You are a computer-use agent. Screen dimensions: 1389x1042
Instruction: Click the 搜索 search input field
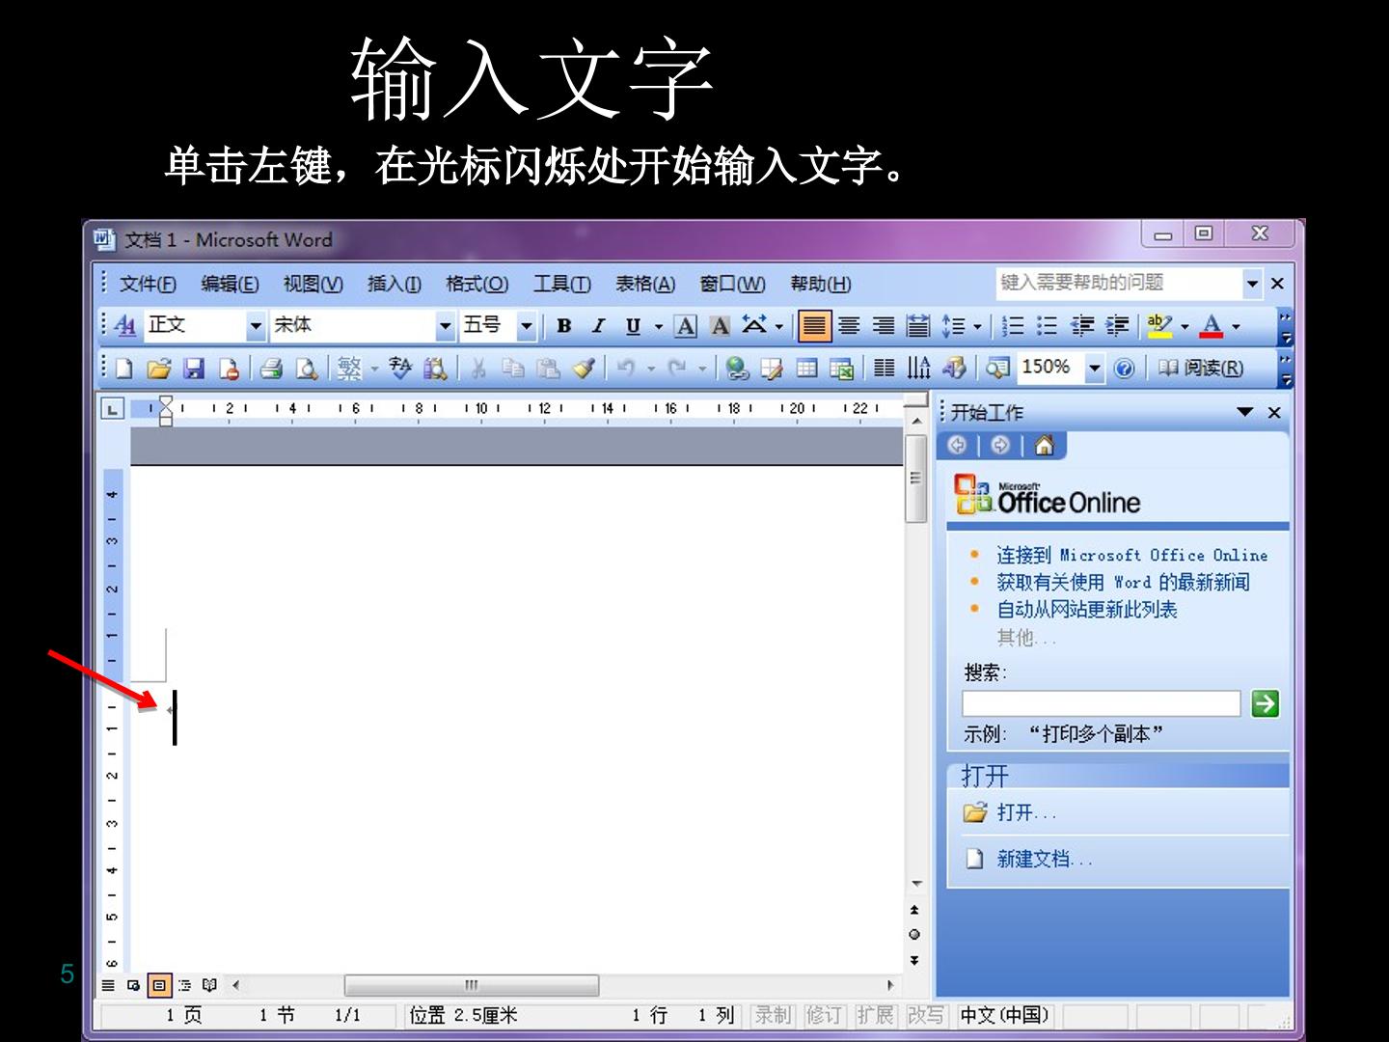[1101, 703]
